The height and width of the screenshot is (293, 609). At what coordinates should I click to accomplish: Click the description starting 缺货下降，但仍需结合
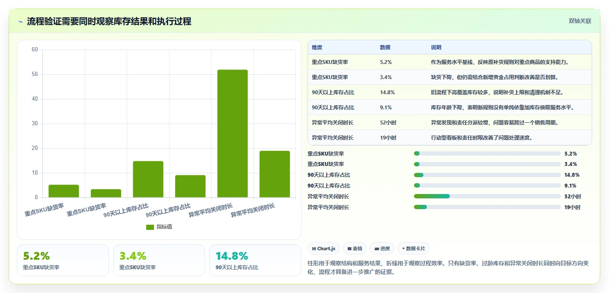click(495, 77)
